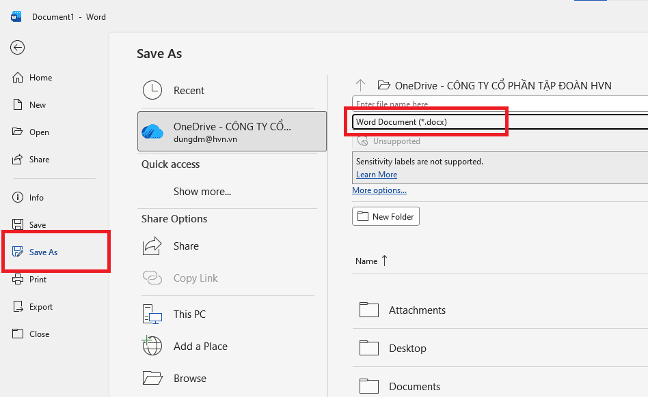Viewport: 648px width, 397px height.
Task: Open the Word Document (*.docx) file type dropdown
Action: (x=500, y=122)
